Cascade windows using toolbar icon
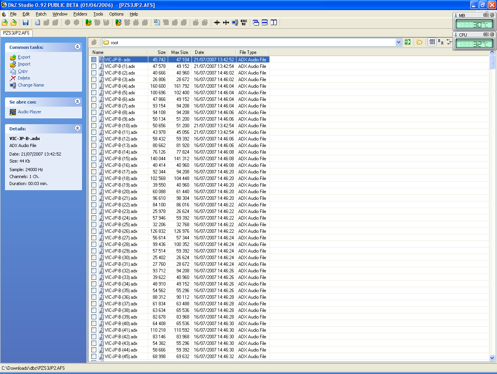The height and width of the screenshot is (374, 497). click(x=256, y=23)
